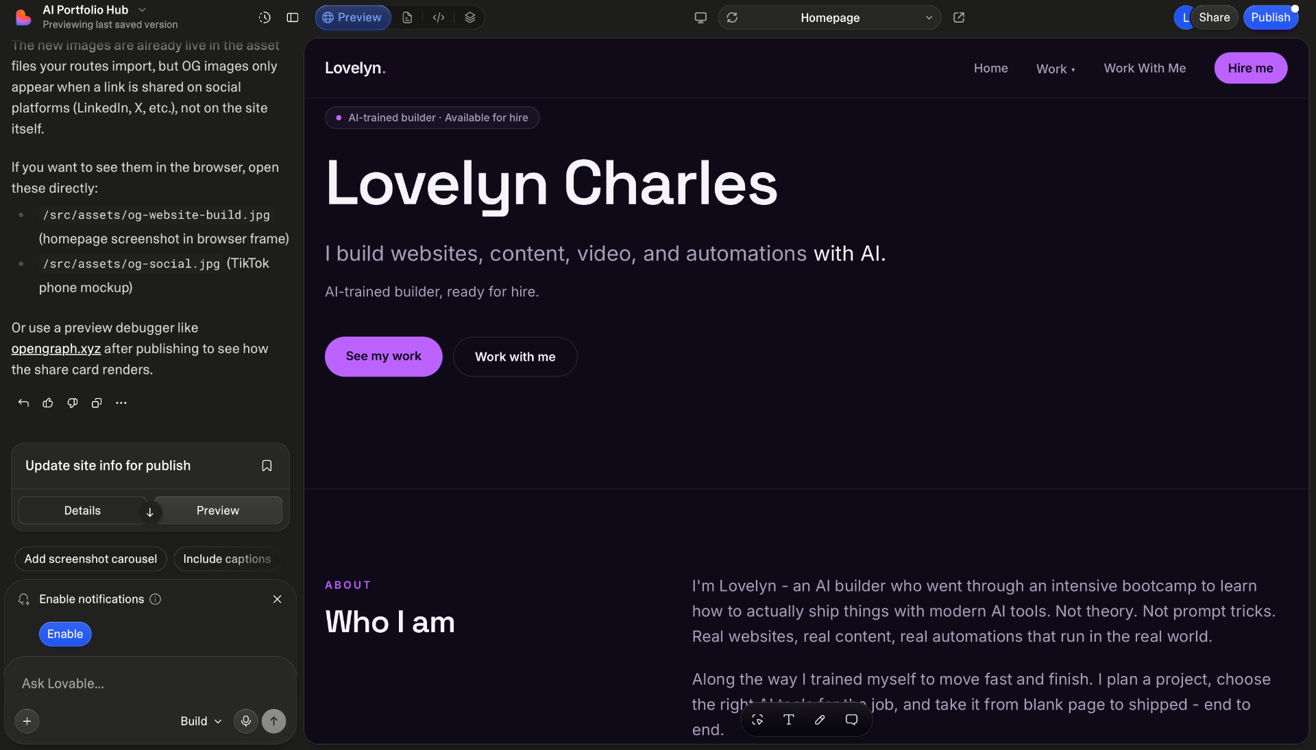This screenshot has width=1316, height=750.
Task: Dismiss the Enable notifications banner
Action: click(278, 599)
